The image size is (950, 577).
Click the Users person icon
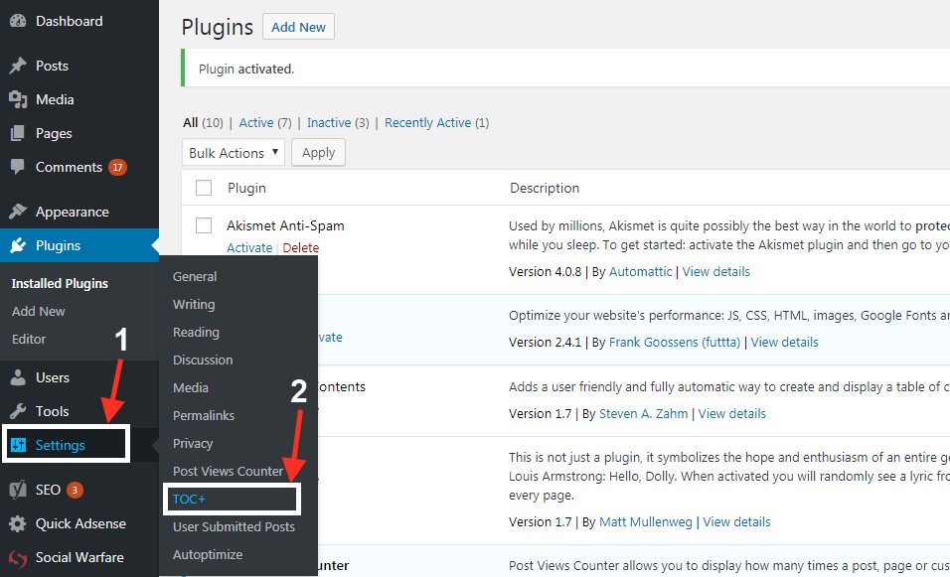(x=18, y=377)
